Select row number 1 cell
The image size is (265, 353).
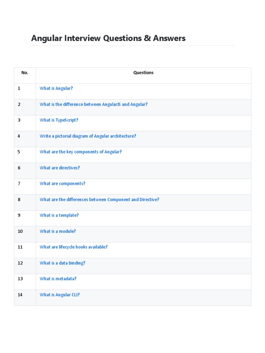[x=19, y=89]
